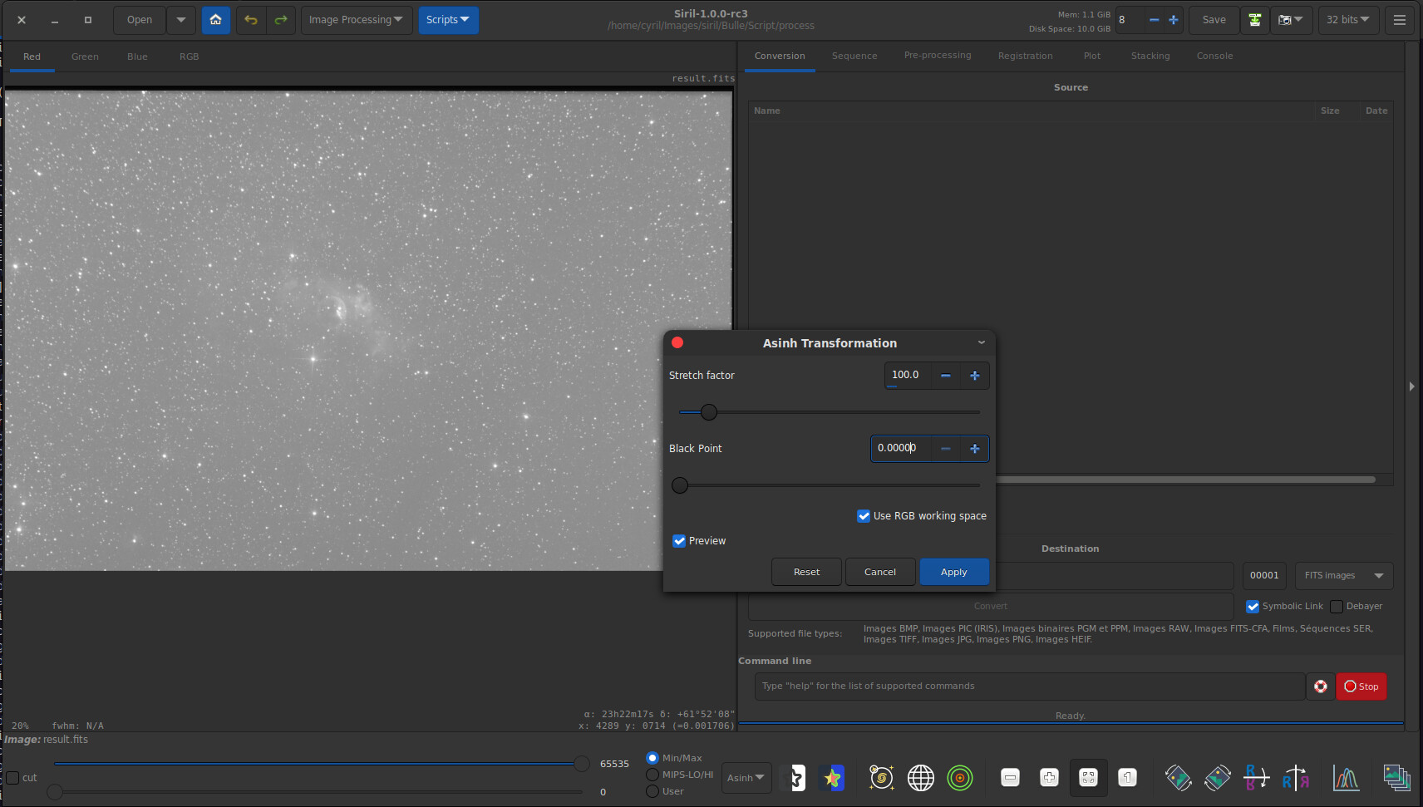The image size is (1423, 807).
Task: Select the MIPS-LO/HI radio button
Action: [x=652, y=775]
